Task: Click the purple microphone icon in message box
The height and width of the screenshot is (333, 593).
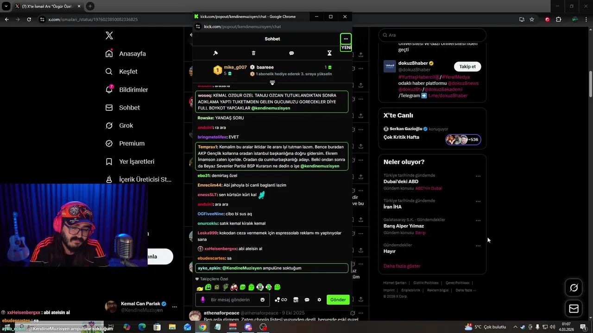Action: (x=202, y=300)
